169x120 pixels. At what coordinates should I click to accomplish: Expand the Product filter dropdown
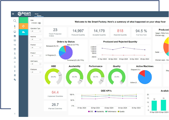point(36,56)
